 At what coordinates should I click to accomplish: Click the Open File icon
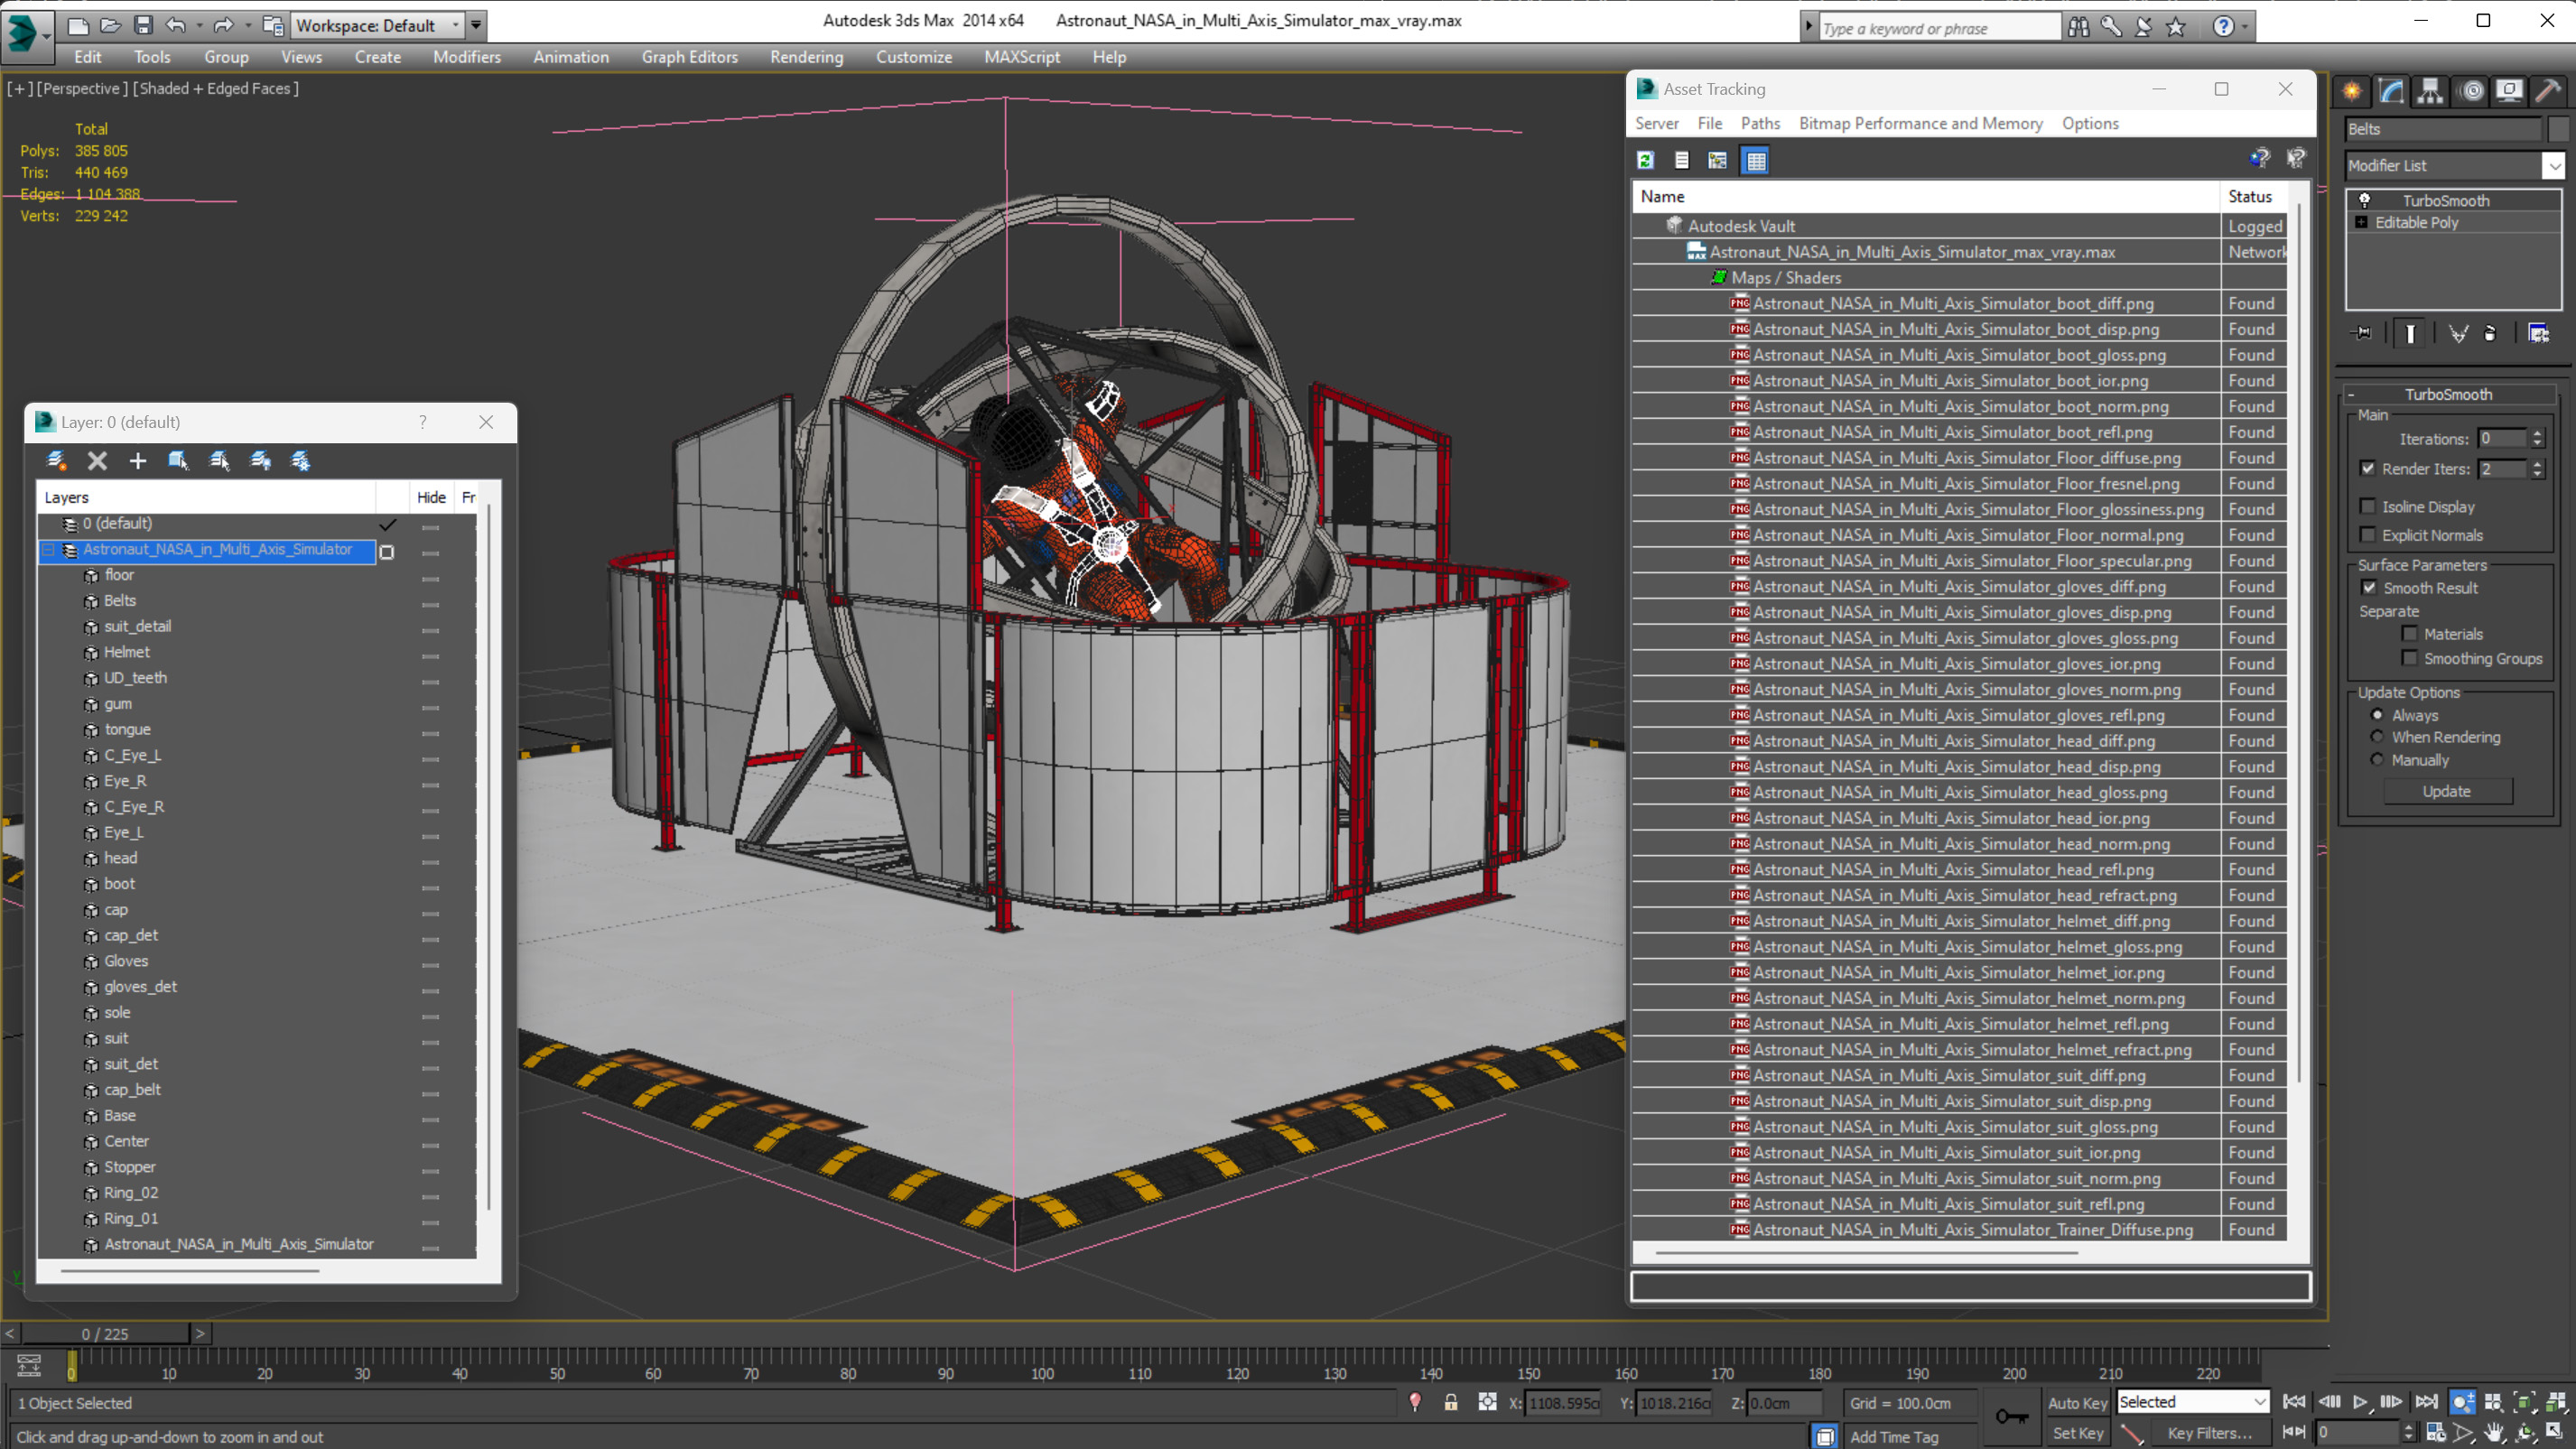click(x=110, y=25)
